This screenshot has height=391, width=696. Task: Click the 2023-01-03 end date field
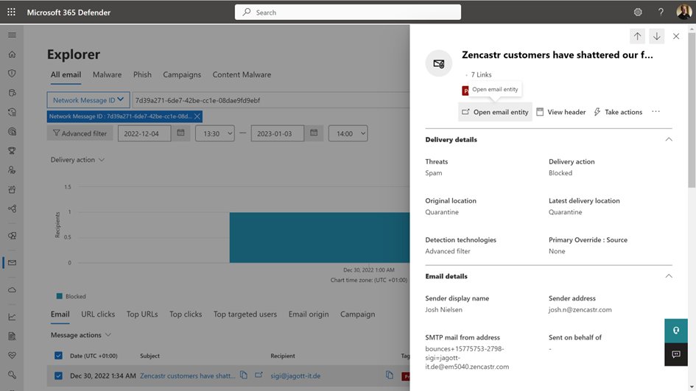(x=278, y=133)
